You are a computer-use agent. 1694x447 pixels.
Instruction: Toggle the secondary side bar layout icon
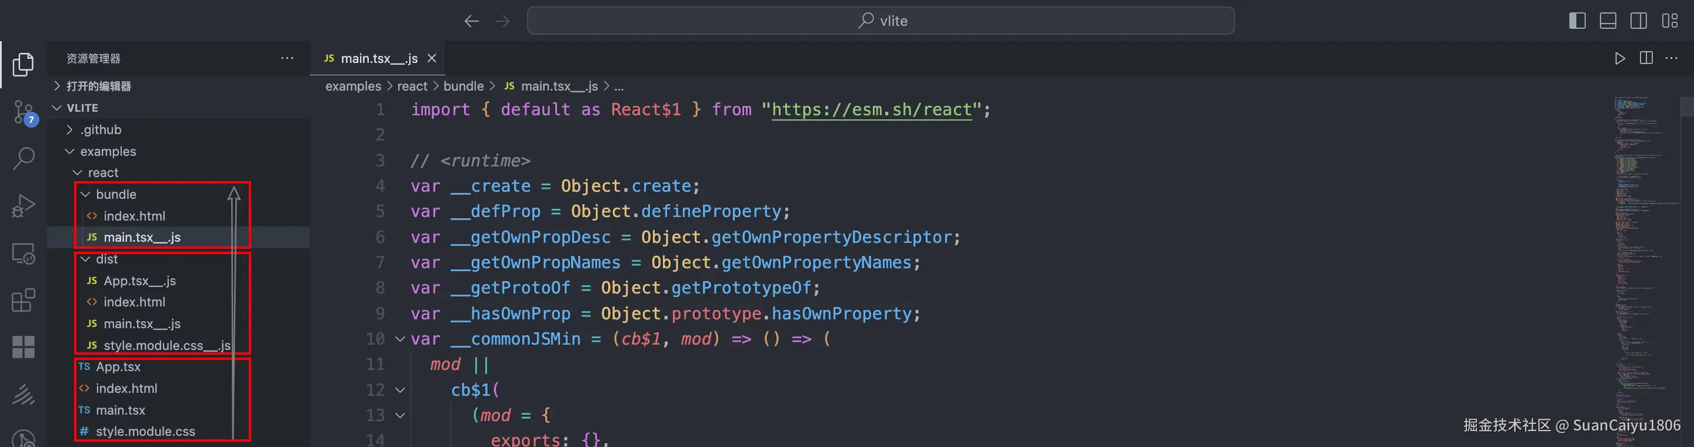click(x=1639, y=21)
